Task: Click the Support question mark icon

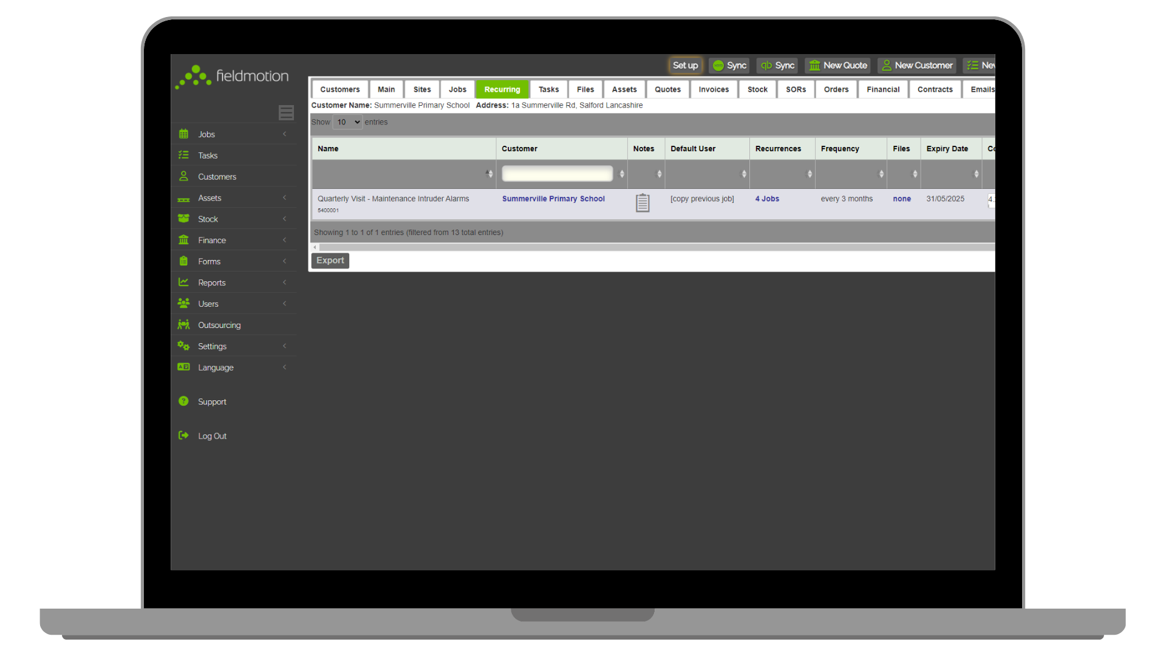Action: [183, 401]
